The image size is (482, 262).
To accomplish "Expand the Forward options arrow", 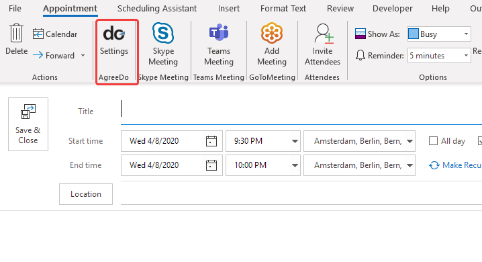I will [x=83, y=56].
